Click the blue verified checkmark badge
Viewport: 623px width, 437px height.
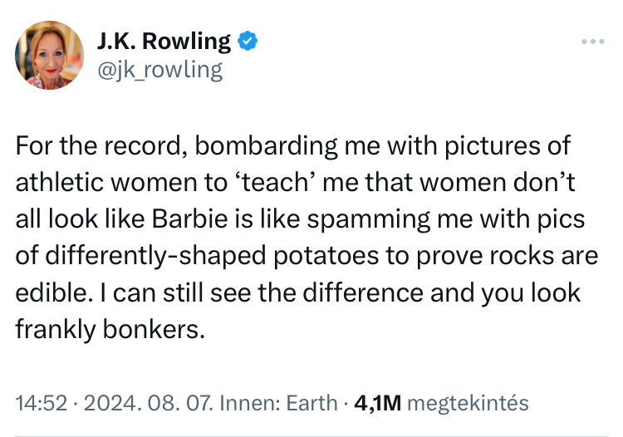[248, 41]
